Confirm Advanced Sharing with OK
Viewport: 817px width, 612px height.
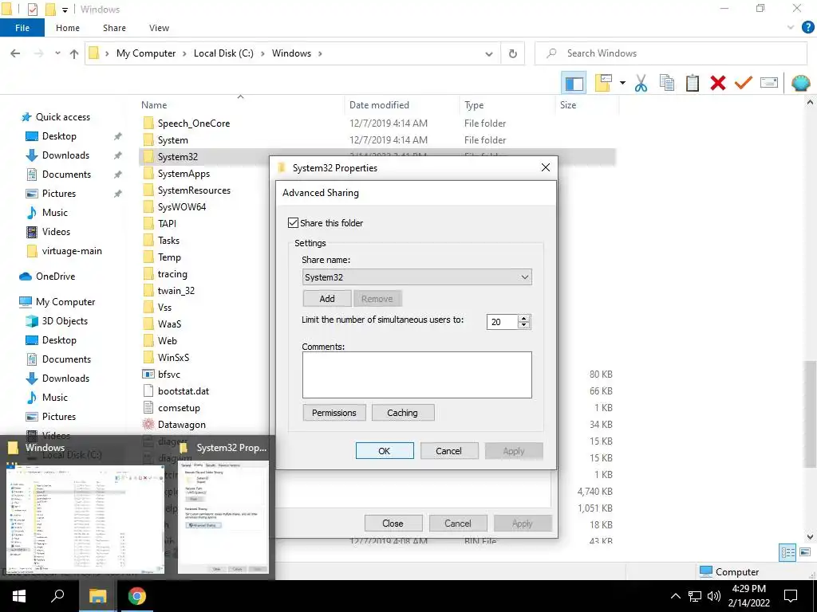pos(385,451)
